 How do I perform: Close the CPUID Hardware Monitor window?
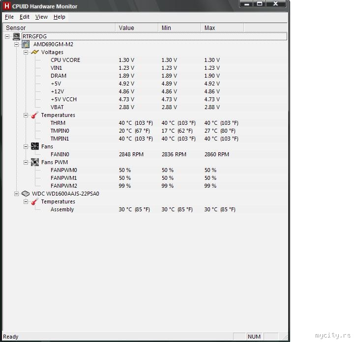pyautogui.click(x=276, y=3)
